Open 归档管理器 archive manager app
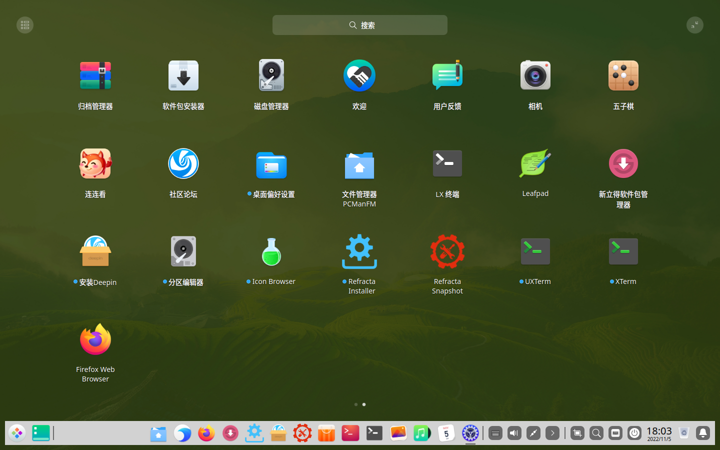The image size is (720, 450). pyautogui.click(x=95, y=76)
